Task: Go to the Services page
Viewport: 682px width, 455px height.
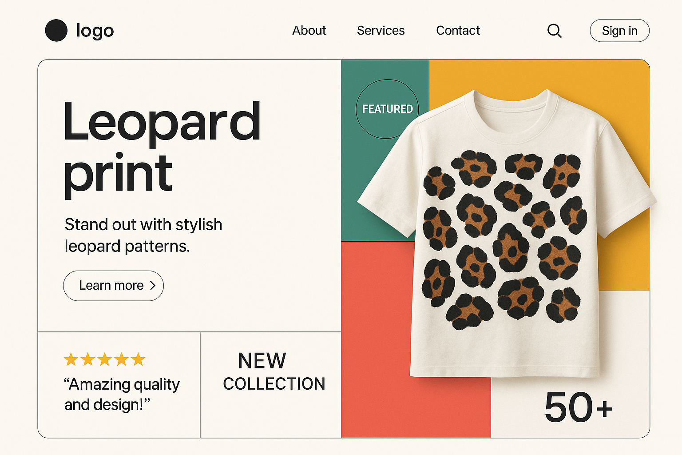Action: (x=381, y=31)
